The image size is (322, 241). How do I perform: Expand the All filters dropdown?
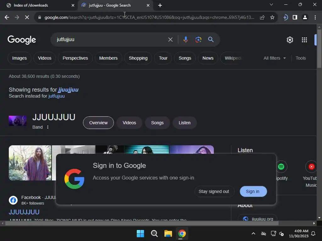275,58
